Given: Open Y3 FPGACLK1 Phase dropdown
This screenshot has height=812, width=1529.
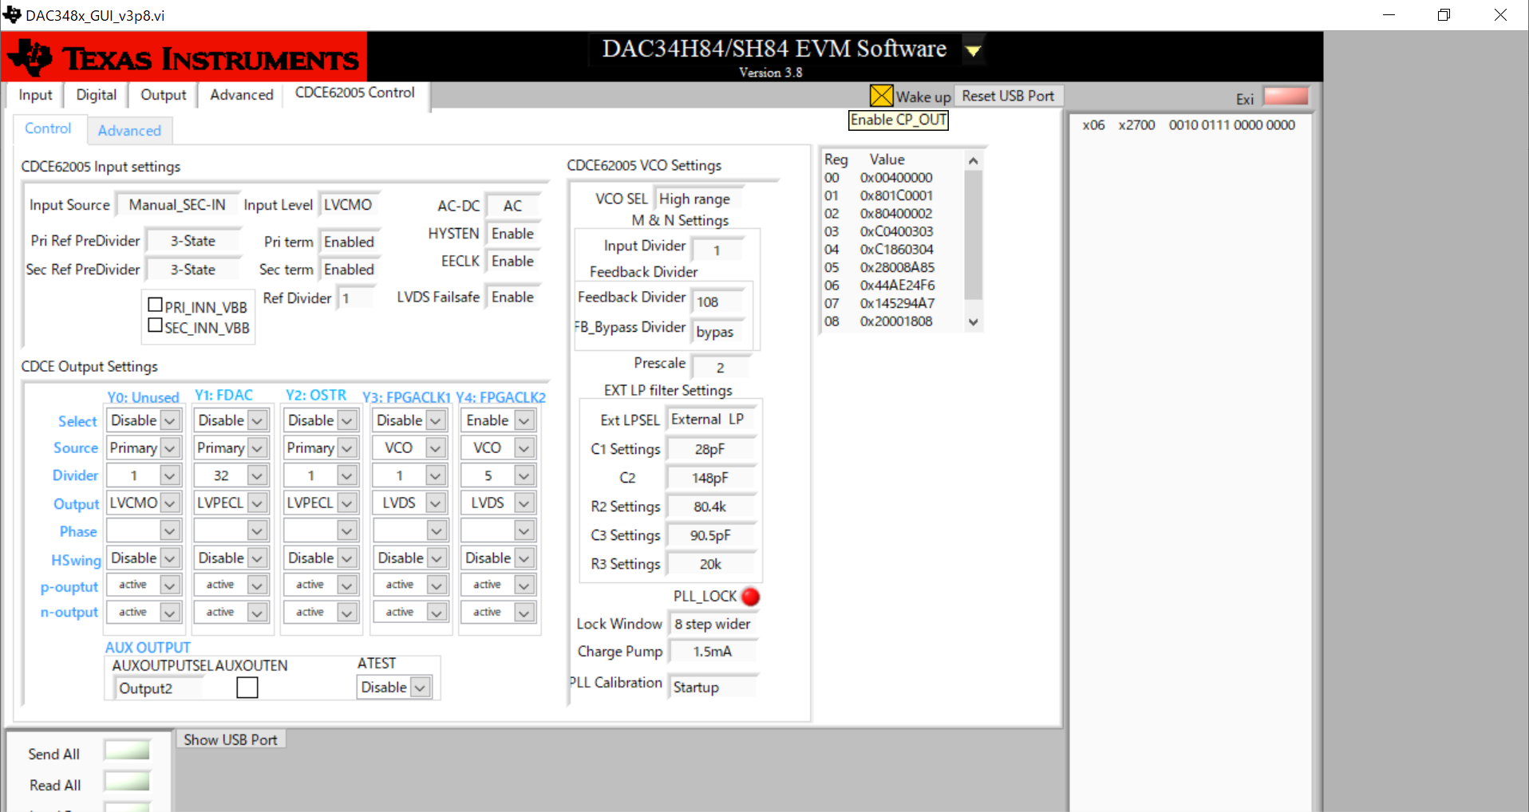Looking at the screenshot, I should point(409,531).
